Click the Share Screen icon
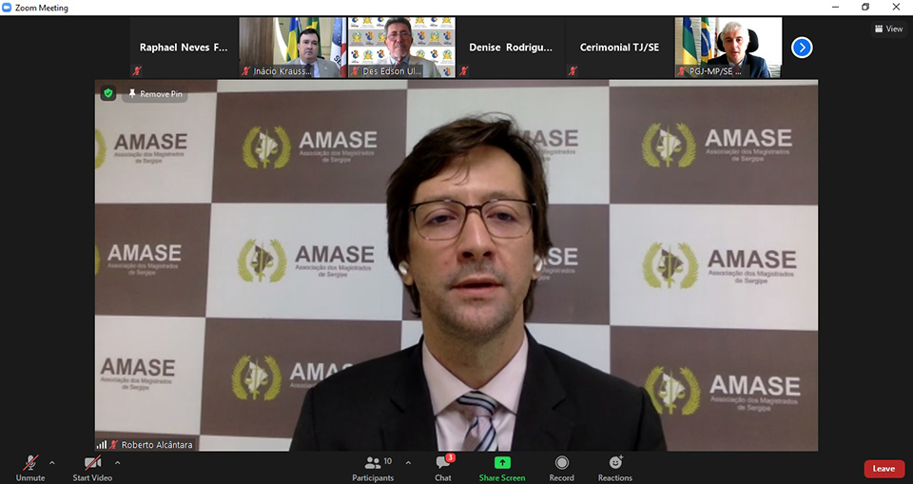 coord(502,463)
